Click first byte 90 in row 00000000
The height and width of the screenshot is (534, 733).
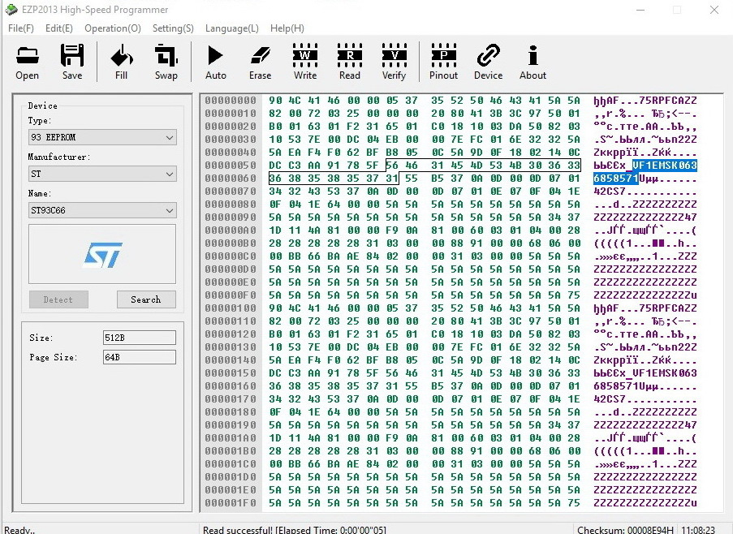[275, 101]
